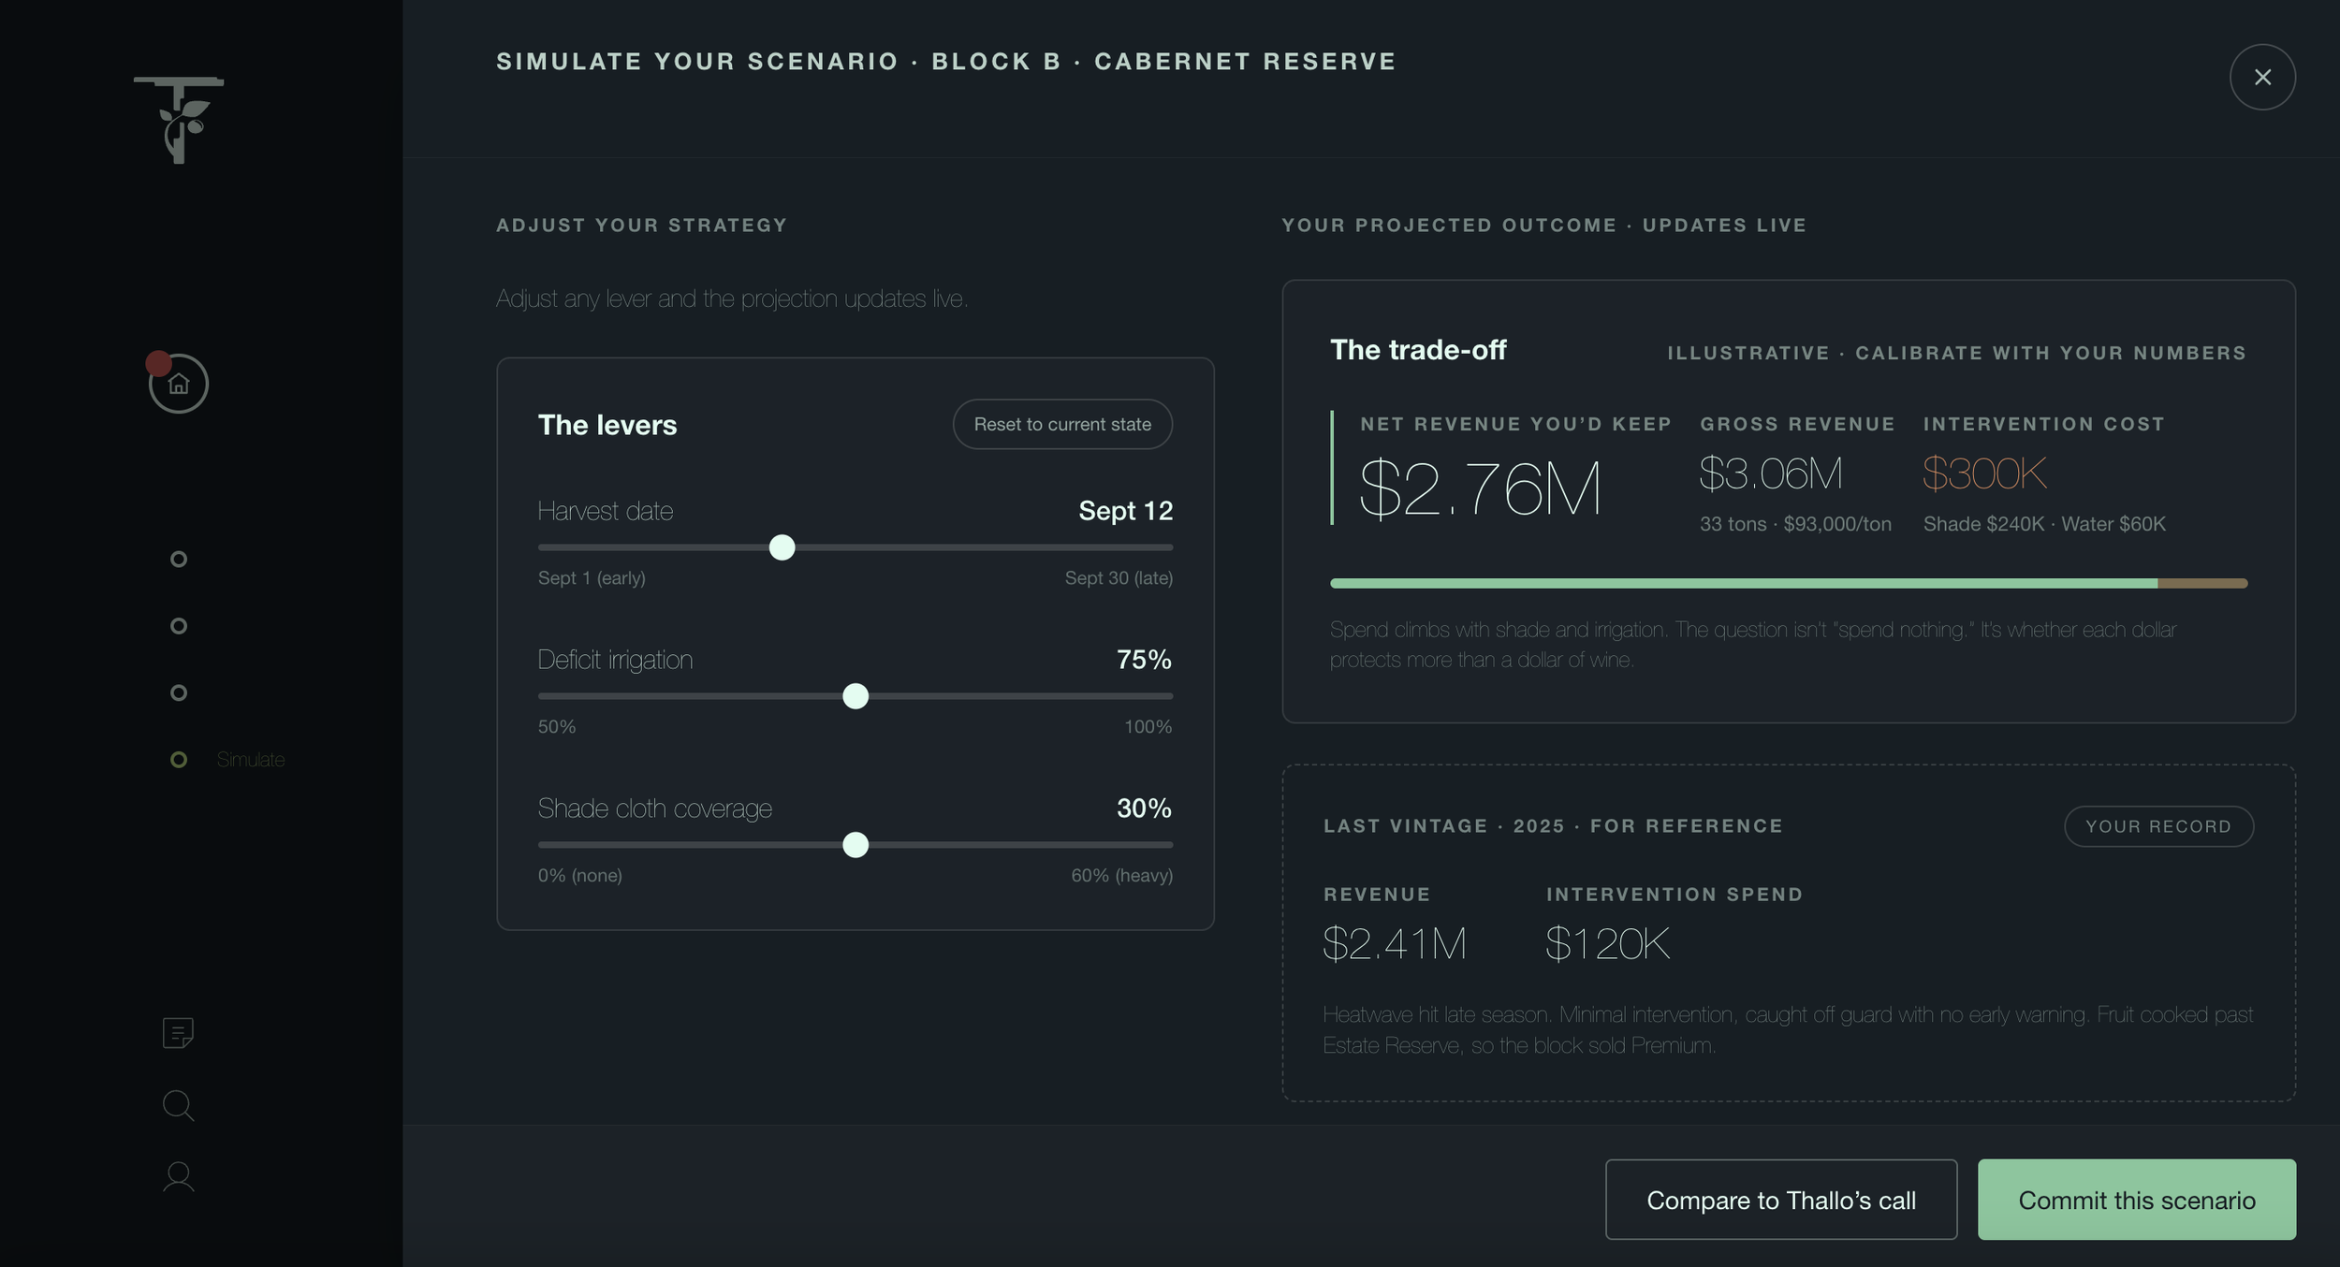Screen dimensions: 2340x1267
Task: Select the third step dot in sidebar
Action: [179, 692]
